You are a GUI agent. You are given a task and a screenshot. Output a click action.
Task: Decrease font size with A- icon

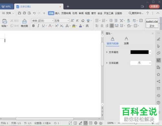pyautogui.click(x=77, y=21)
